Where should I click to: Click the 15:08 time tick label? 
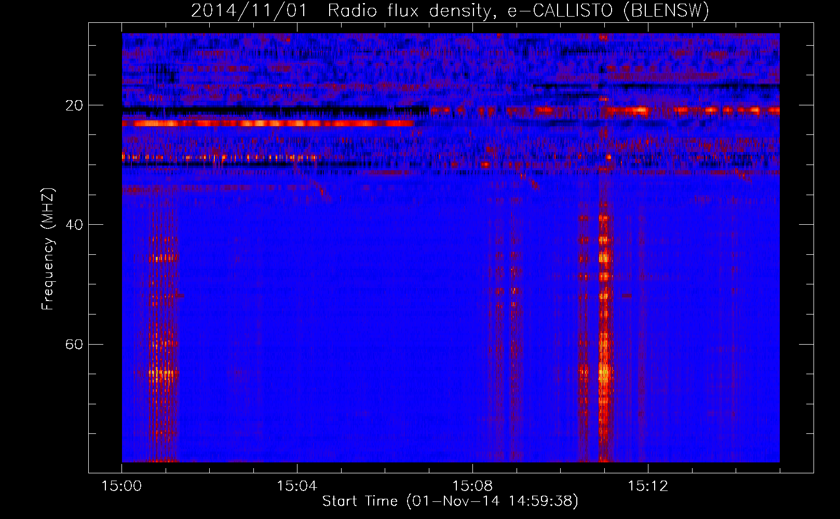(x=472, y=486)
